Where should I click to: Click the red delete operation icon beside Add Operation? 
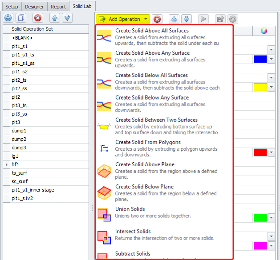157,19
